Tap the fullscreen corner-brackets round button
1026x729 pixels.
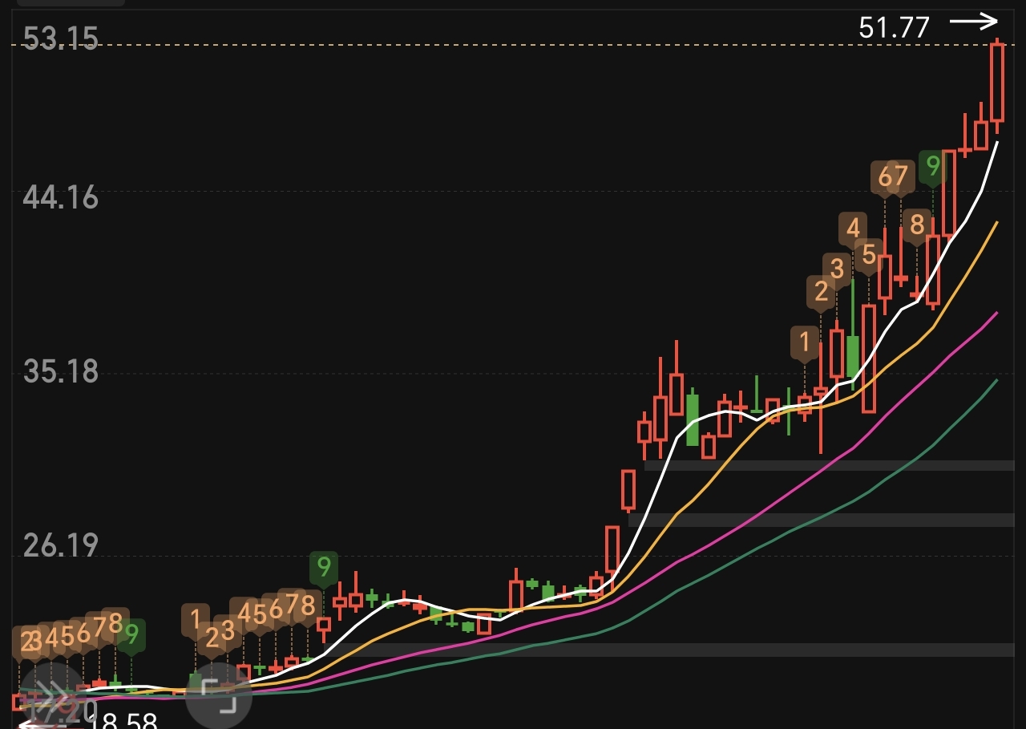point(219,695)
